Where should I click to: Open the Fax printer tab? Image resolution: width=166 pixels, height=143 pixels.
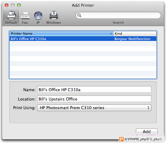pos(25,18)
